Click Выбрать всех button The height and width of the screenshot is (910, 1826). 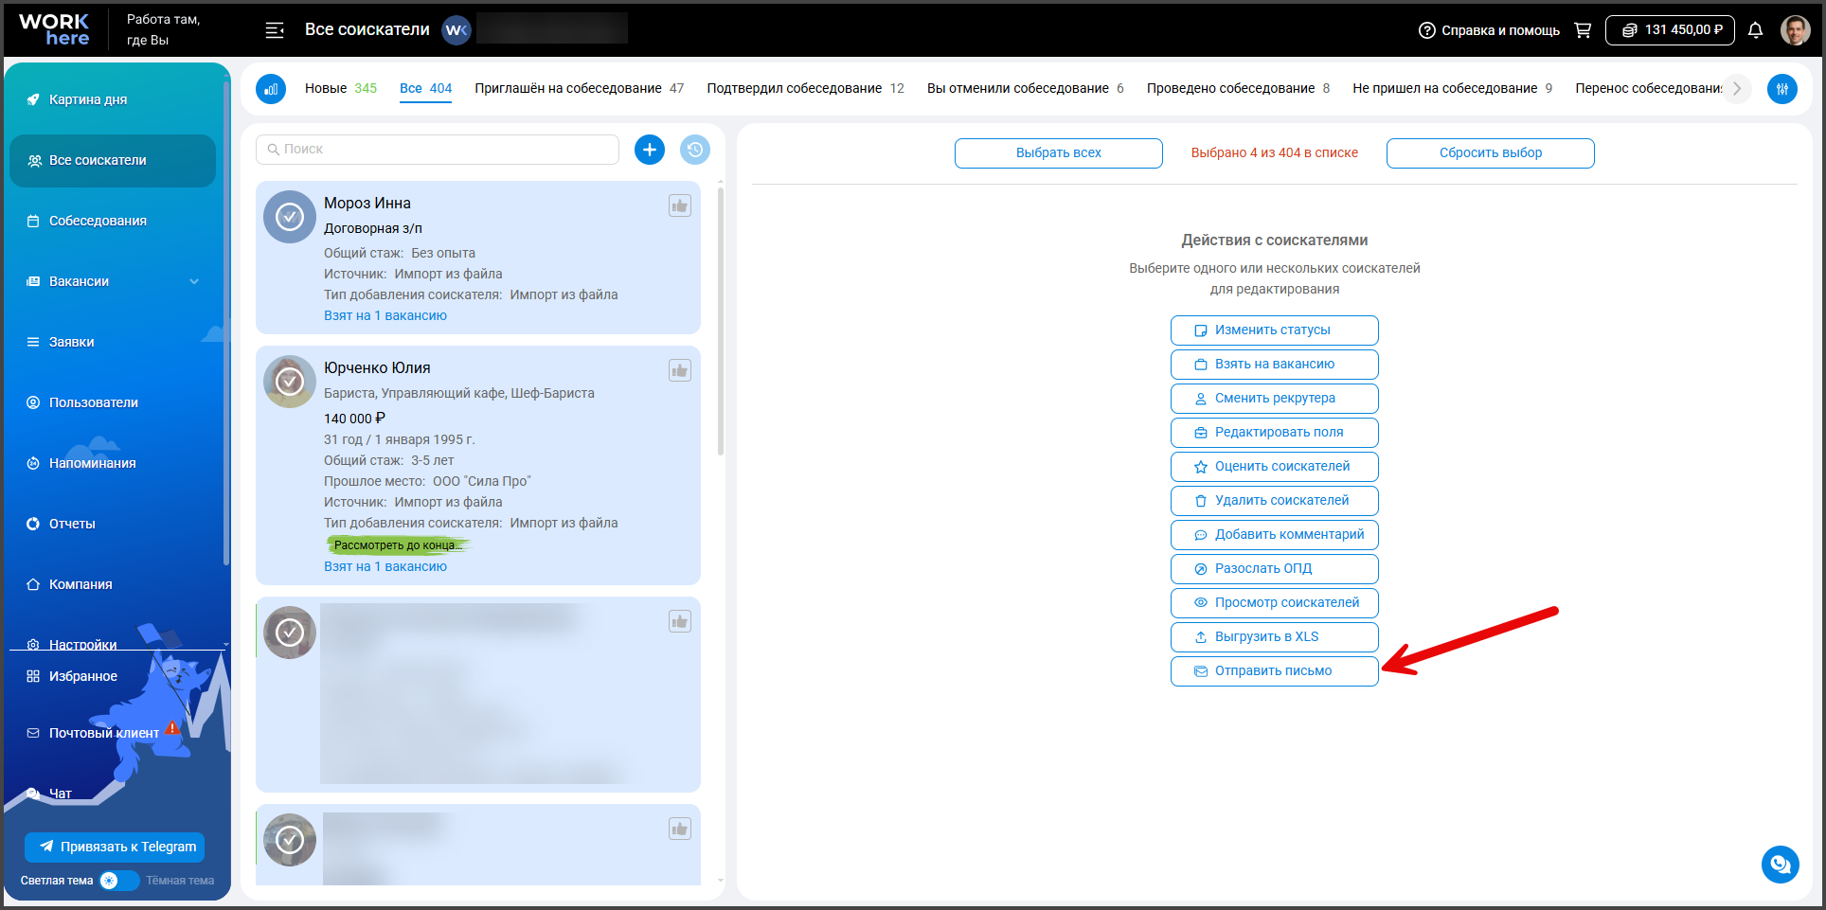coord(1059,152)
